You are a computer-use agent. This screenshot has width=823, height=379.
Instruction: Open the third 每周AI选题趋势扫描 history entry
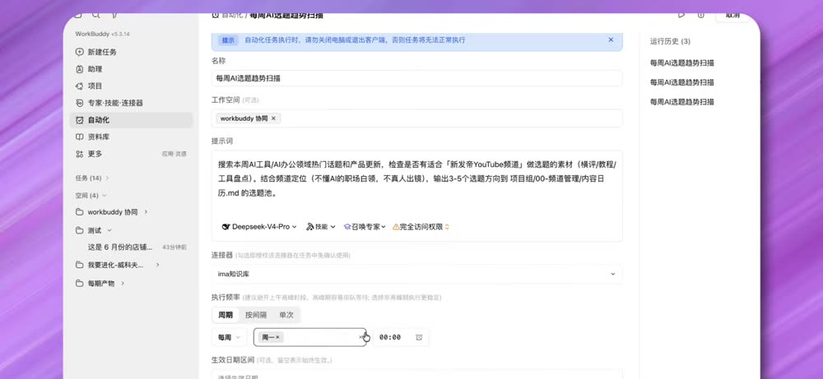tap(681, 102)
